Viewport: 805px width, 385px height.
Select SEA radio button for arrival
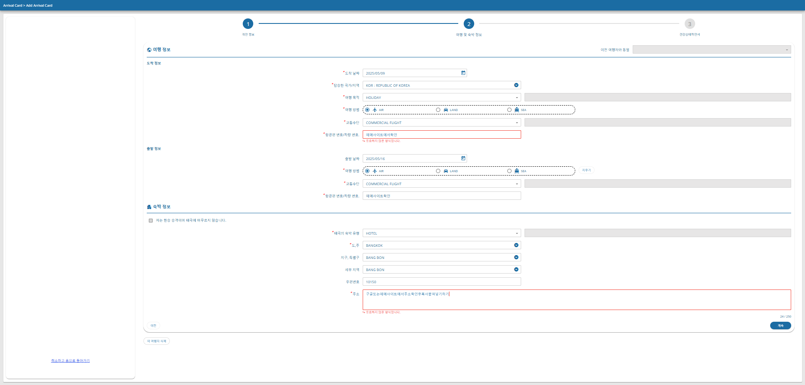(509, 110)
